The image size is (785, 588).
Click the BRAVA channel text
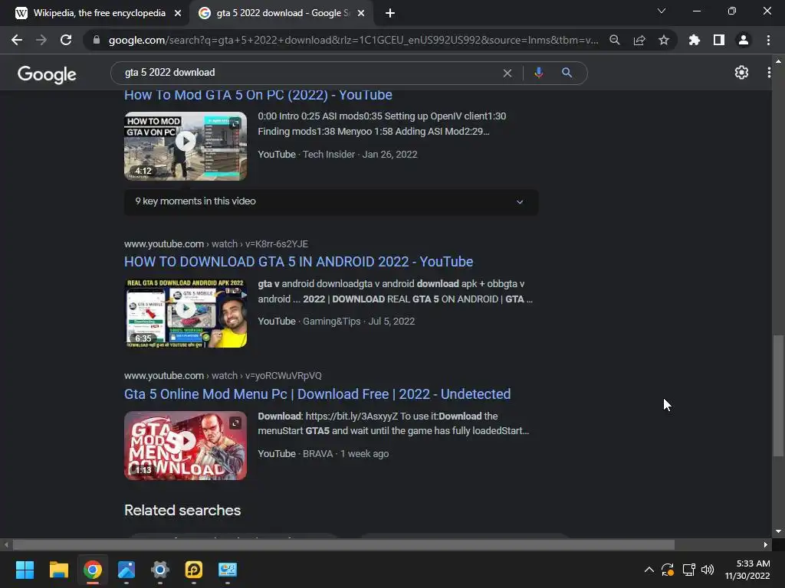(x=317, y=454)
